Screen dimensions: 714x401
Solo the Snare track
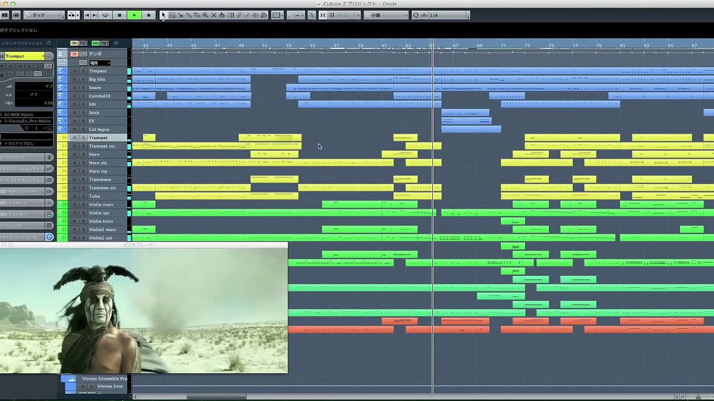coord(83,87)
